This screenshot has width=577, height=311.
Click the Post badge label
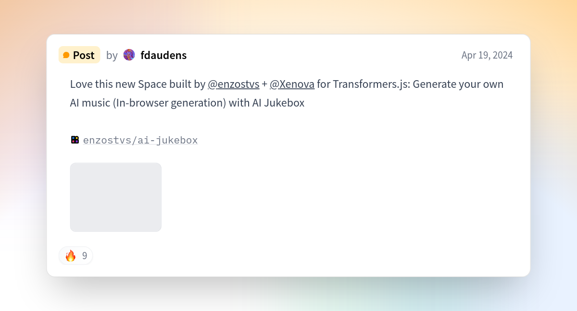[x=84, y=55]
